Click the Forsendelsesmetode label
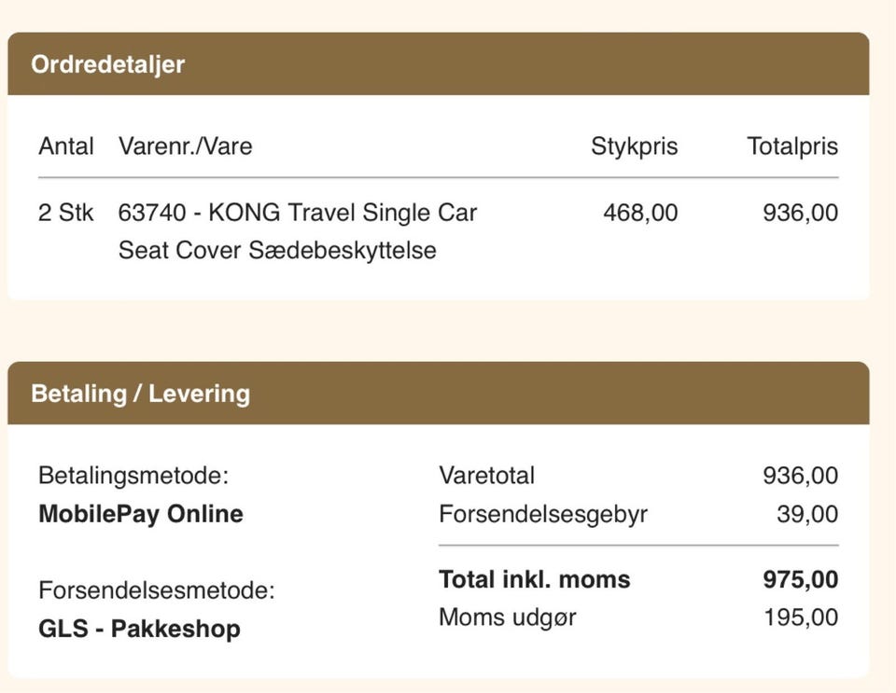896x693 pixels. (157, 590)
